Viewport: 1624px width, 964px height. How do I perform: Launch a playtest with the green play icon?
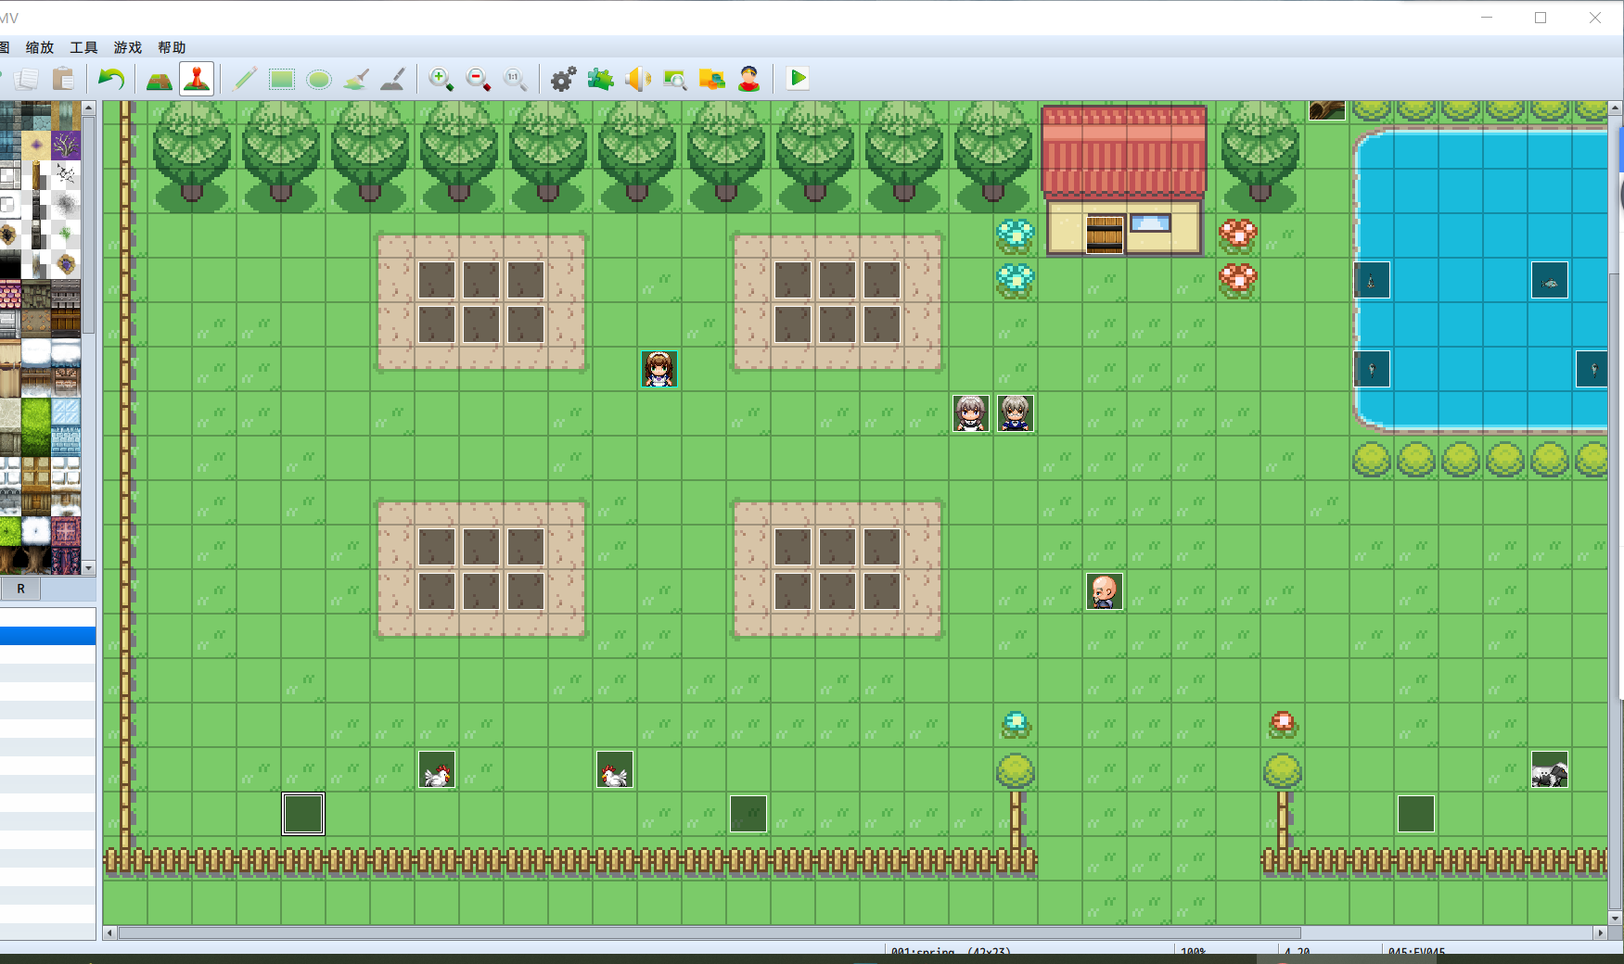point(796,79)
